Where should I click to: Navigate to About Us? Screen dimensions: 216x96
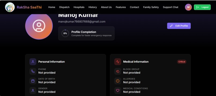(106, 7)
